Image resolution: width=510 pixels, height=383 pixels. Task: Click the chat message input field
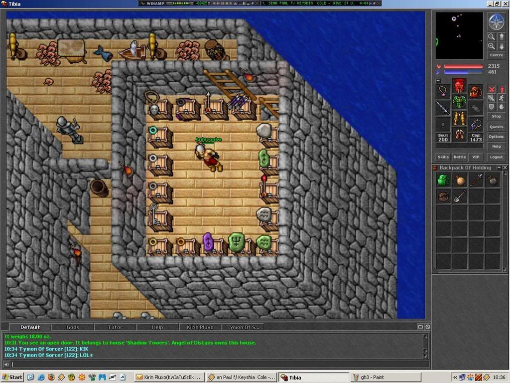click(220, 364)
